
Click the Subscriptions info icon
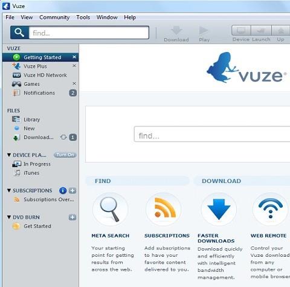click(63, 190)
